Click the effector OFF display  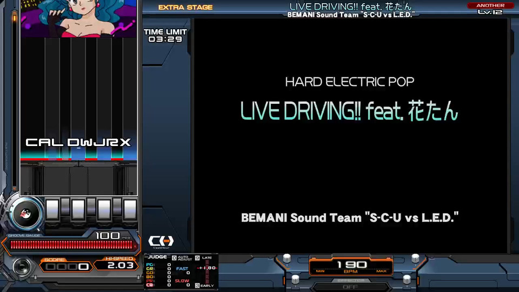350,287
